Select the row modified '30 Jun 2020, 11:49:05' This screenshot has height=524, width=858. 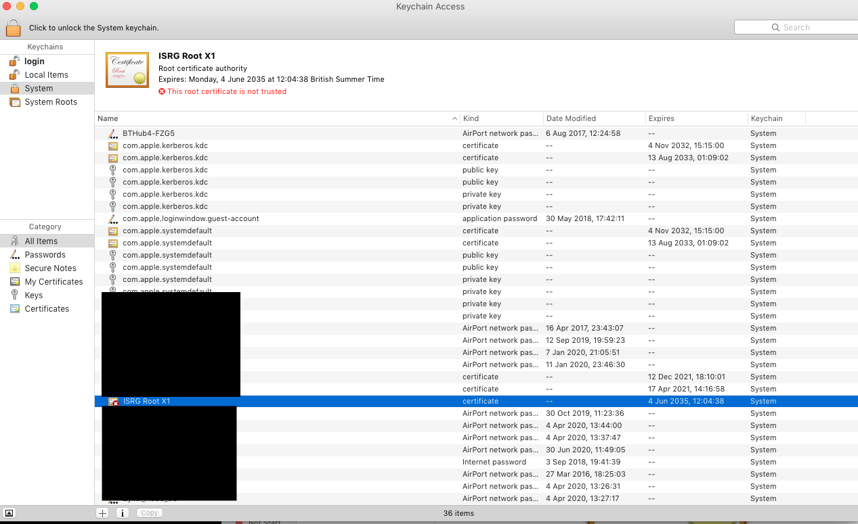click(x=476, y=450)
